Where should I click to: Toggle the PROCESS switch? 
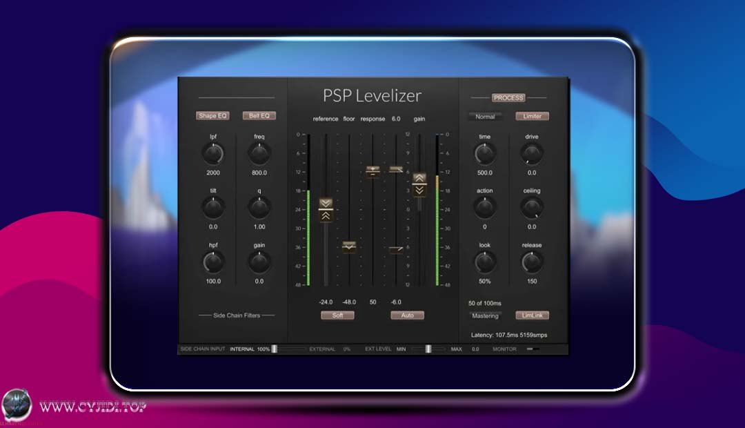pyautogui.click(x=508, y=97)
